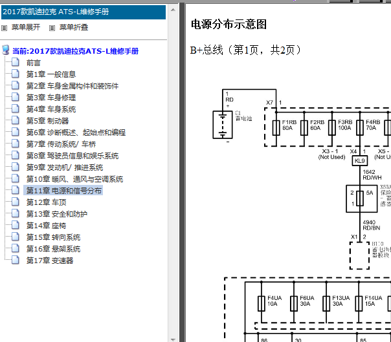Click the 菜单折叠 text link
391x342 pixels.
pos(74,27)
